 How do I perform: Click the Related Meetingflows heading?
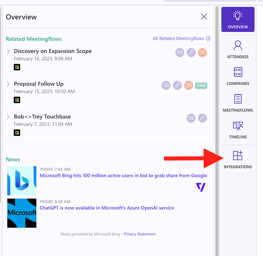(34, 39)
